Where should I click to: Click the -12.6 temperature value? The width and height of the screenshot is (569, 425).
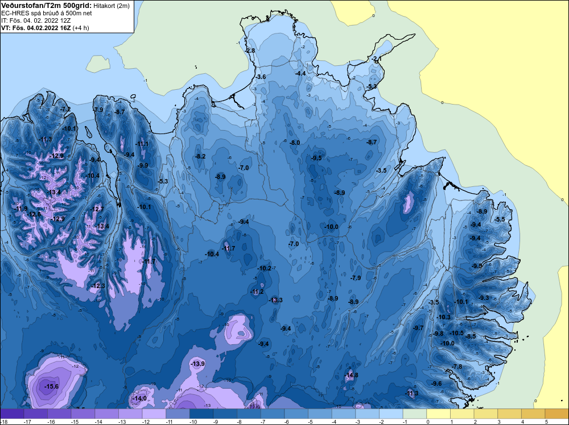point(34,215)
